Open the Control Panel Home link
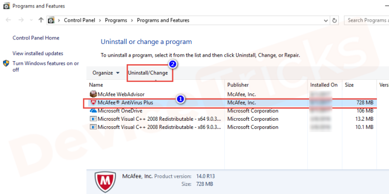Image resolution: width=389 pixels, height=194 pixels. pyautogui.click(x=36, y=38)
